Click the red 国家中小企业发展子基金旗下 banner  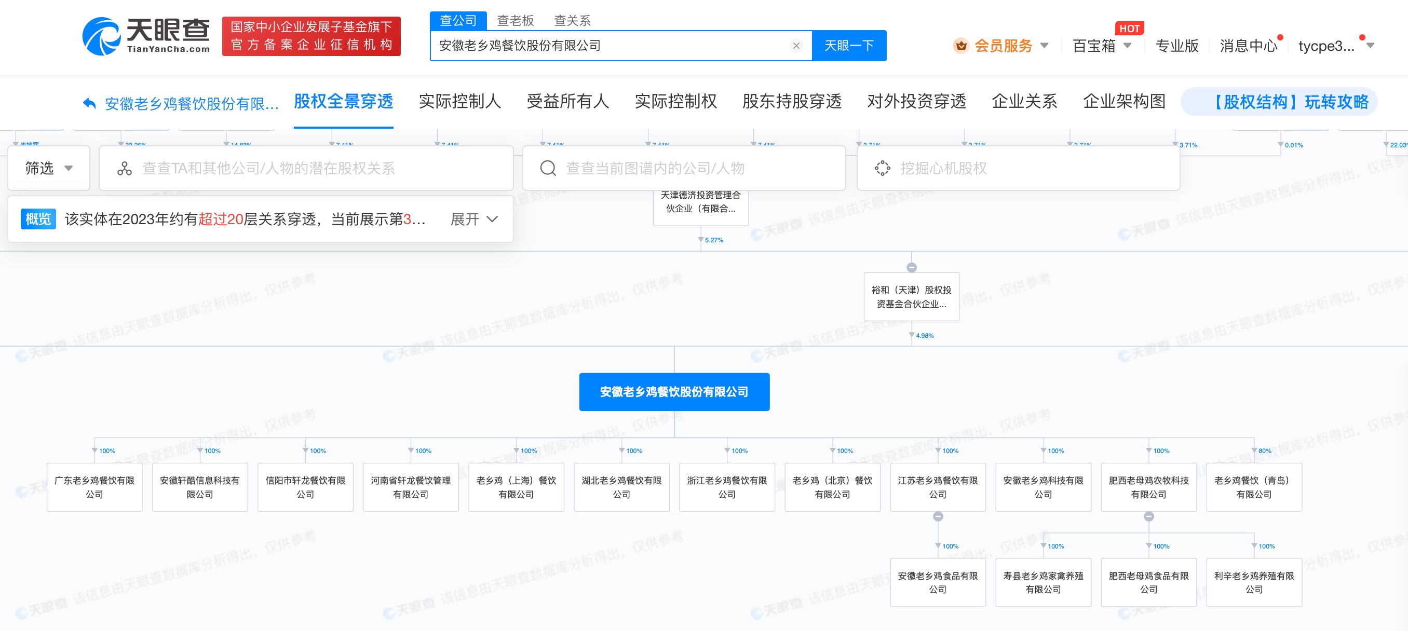coord(311,36)
